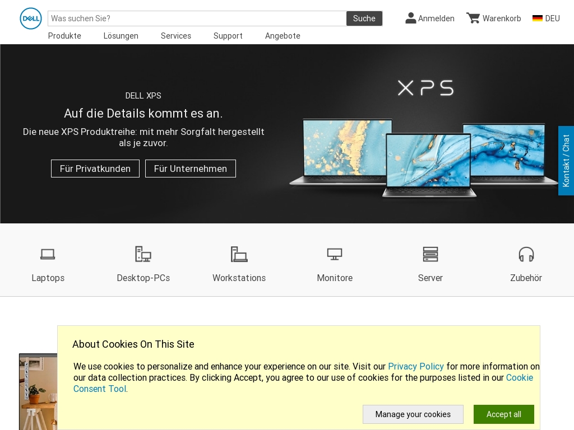Click the Accept all cookies button

tap(504, 414)
